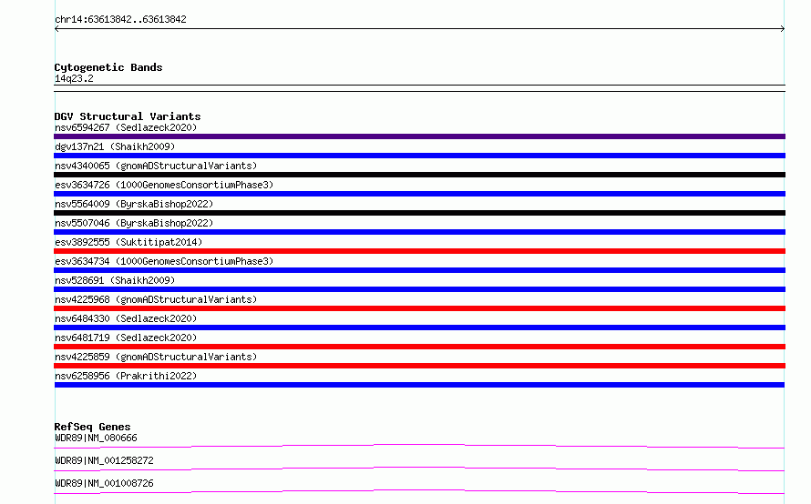Click the magenta WDR89 NM_080666 gene line
This screenshot has height=504, width=811.
pyautogui.click(x=419, y=446)
